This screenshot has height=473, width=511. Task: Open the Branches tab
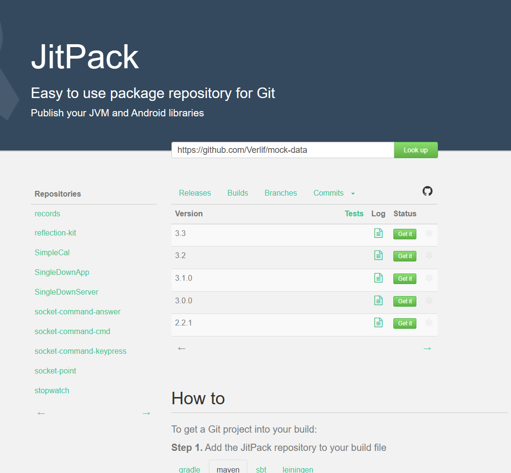tap(280, 193)
